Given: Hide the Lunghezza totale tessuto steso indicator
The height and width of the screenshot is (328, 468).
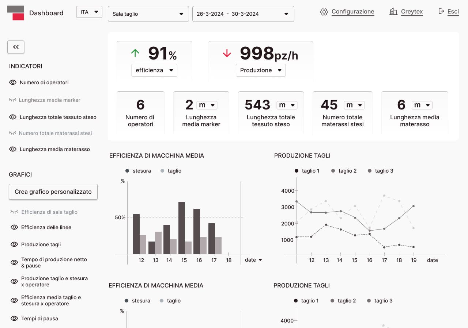Looking at the screenshot, I should click(13, 117).
